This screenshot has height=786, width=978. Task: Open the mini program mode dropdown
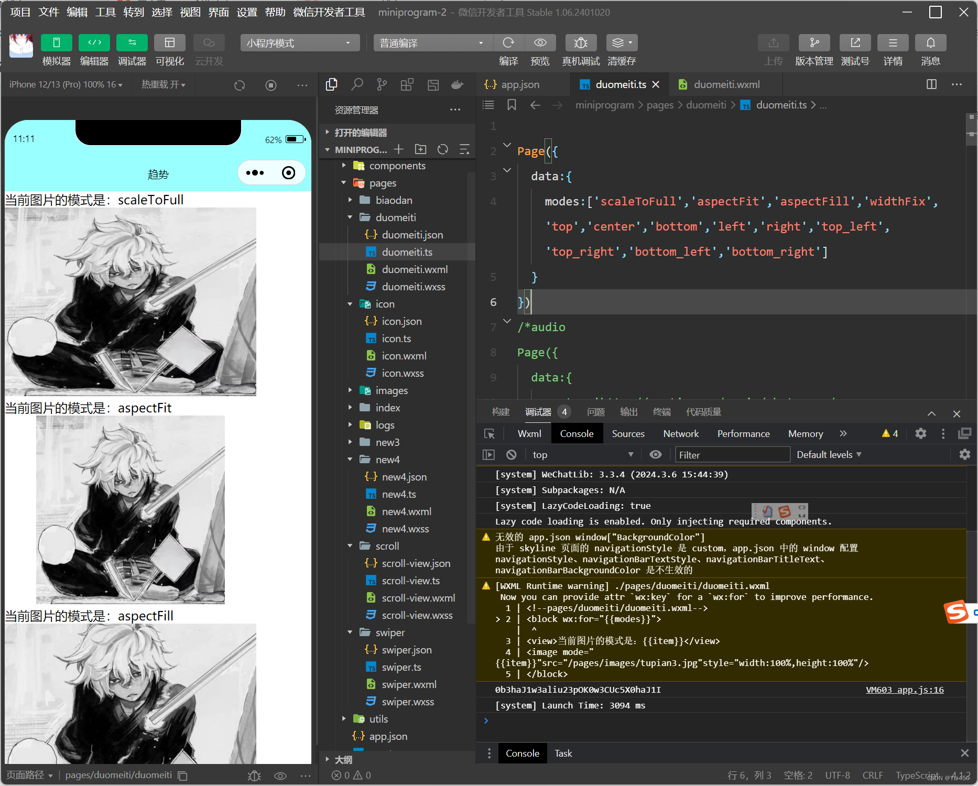pos(300,43)
